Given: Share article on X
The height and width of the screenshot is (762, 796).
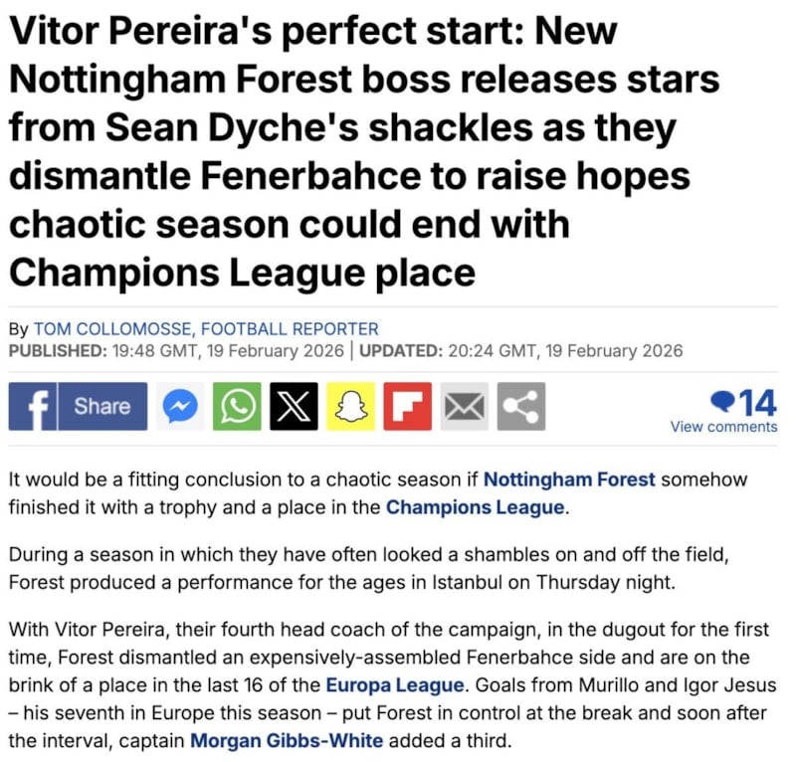Looking at the screenshot, I should (295, 406).
